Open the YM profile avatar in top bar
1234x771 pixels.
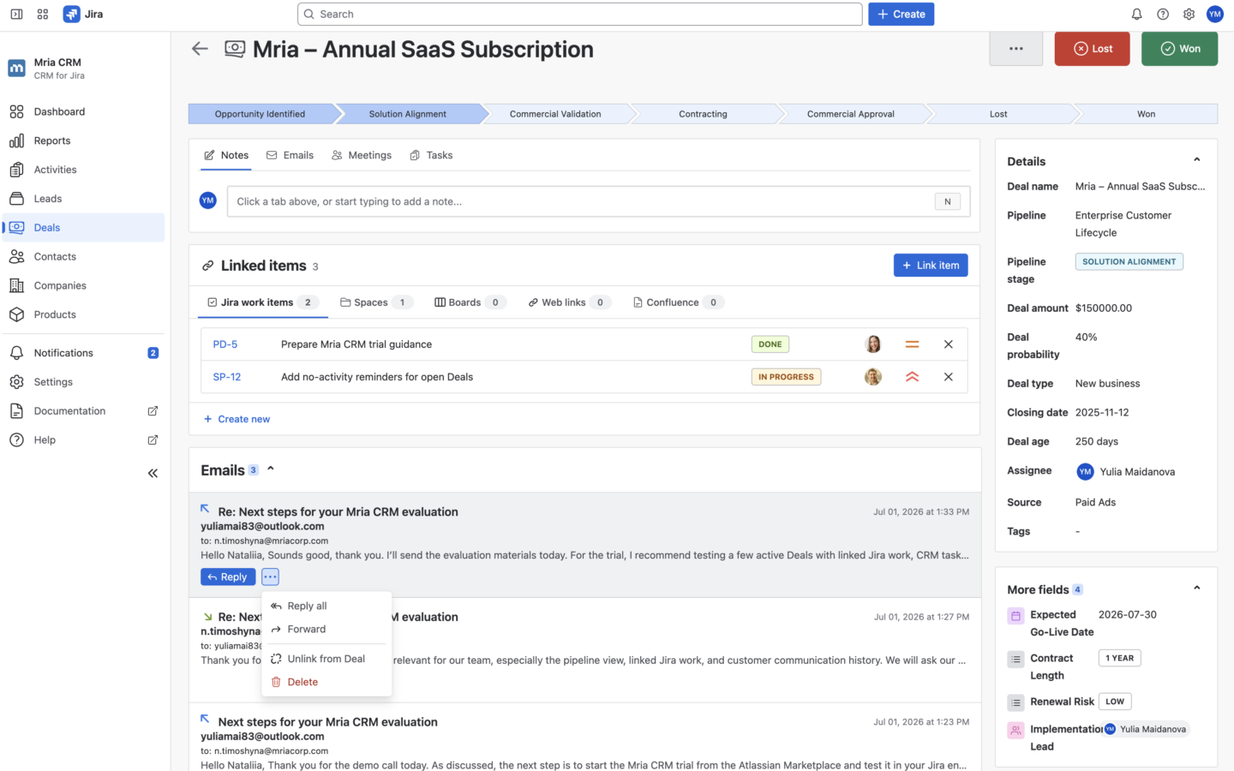pos(1214,14)
